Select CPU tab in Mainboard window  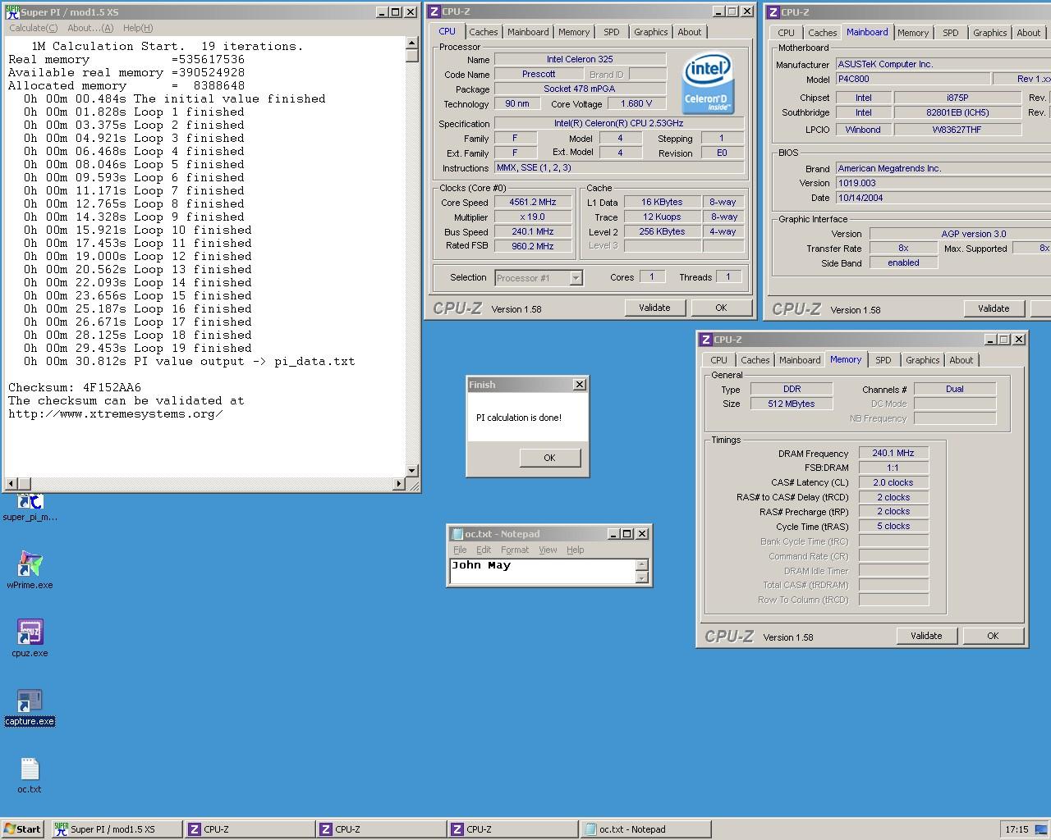click(x=787, y=33)
